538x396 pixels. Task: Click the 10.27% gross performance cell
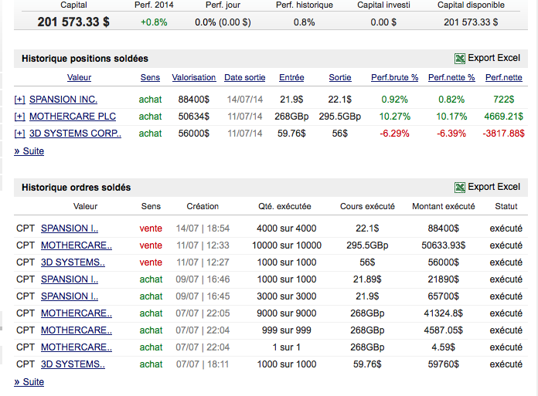coord(394,117)
